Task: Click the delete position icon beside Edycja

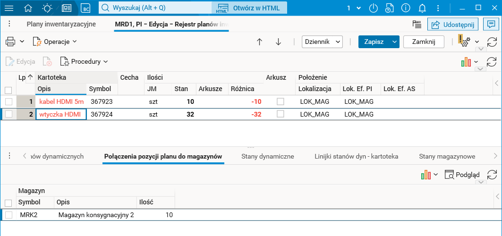Action: [47, 61]
